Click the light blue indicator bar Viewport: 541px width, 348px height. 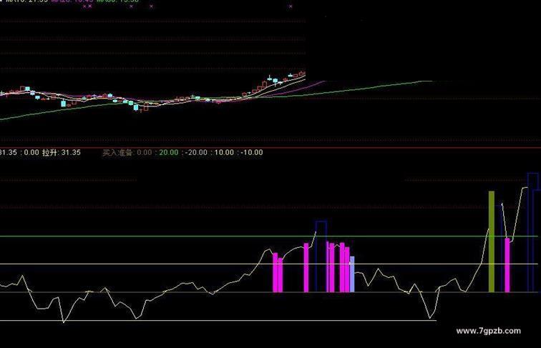(352, 274)
